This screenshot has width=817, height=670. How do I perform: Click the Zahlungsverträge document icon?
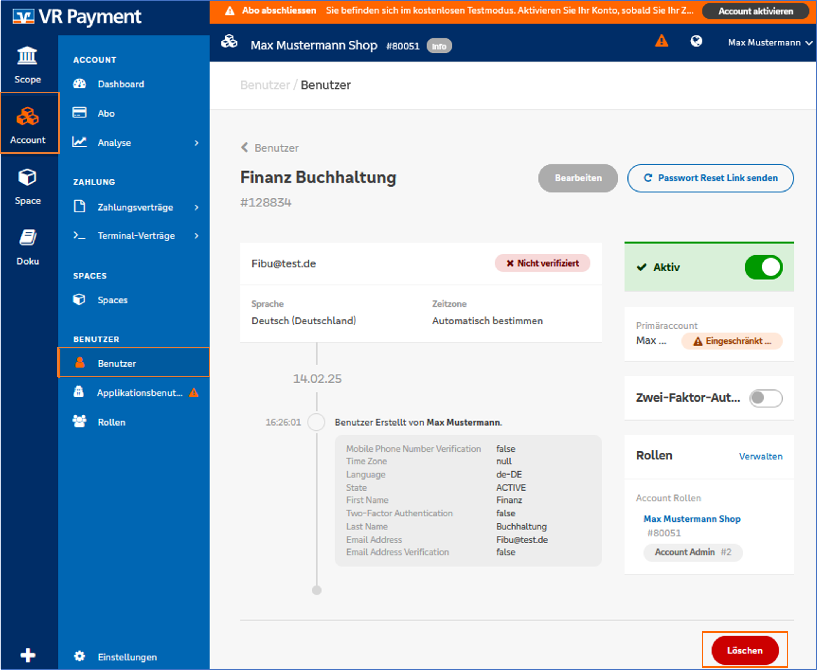tap(80, 206)
